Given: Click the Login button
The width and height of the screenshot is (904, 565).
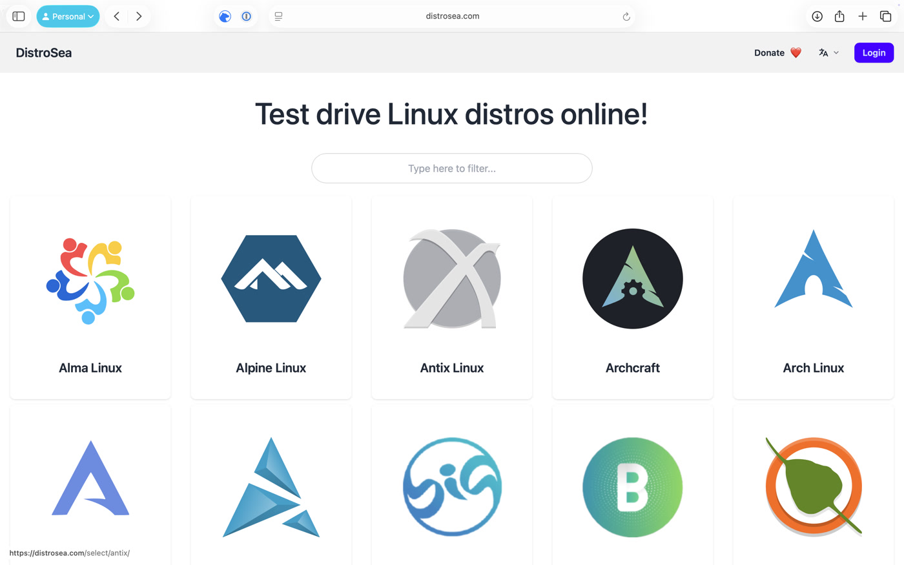Looking at the screenshot, I should (x=874, y=53).
